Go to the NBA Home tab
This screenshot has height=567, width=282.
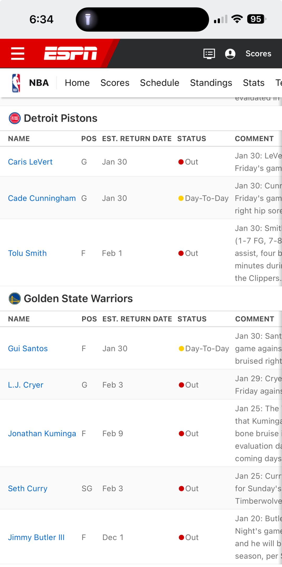pos(77,83)
